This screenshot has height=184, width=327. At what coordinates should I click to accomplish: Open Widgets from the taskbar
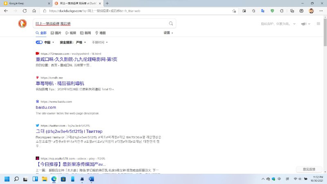pos(35,179)
